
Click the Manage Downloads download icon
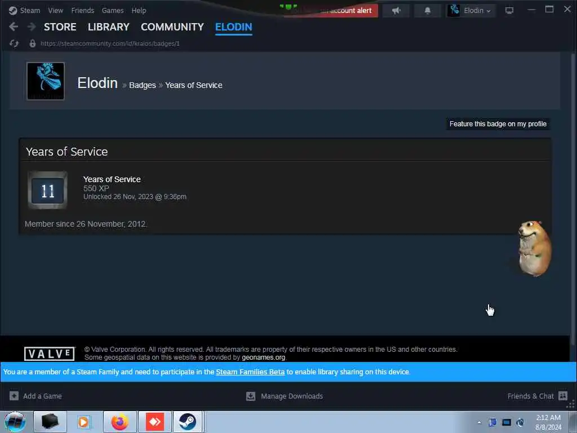[251, 396]
